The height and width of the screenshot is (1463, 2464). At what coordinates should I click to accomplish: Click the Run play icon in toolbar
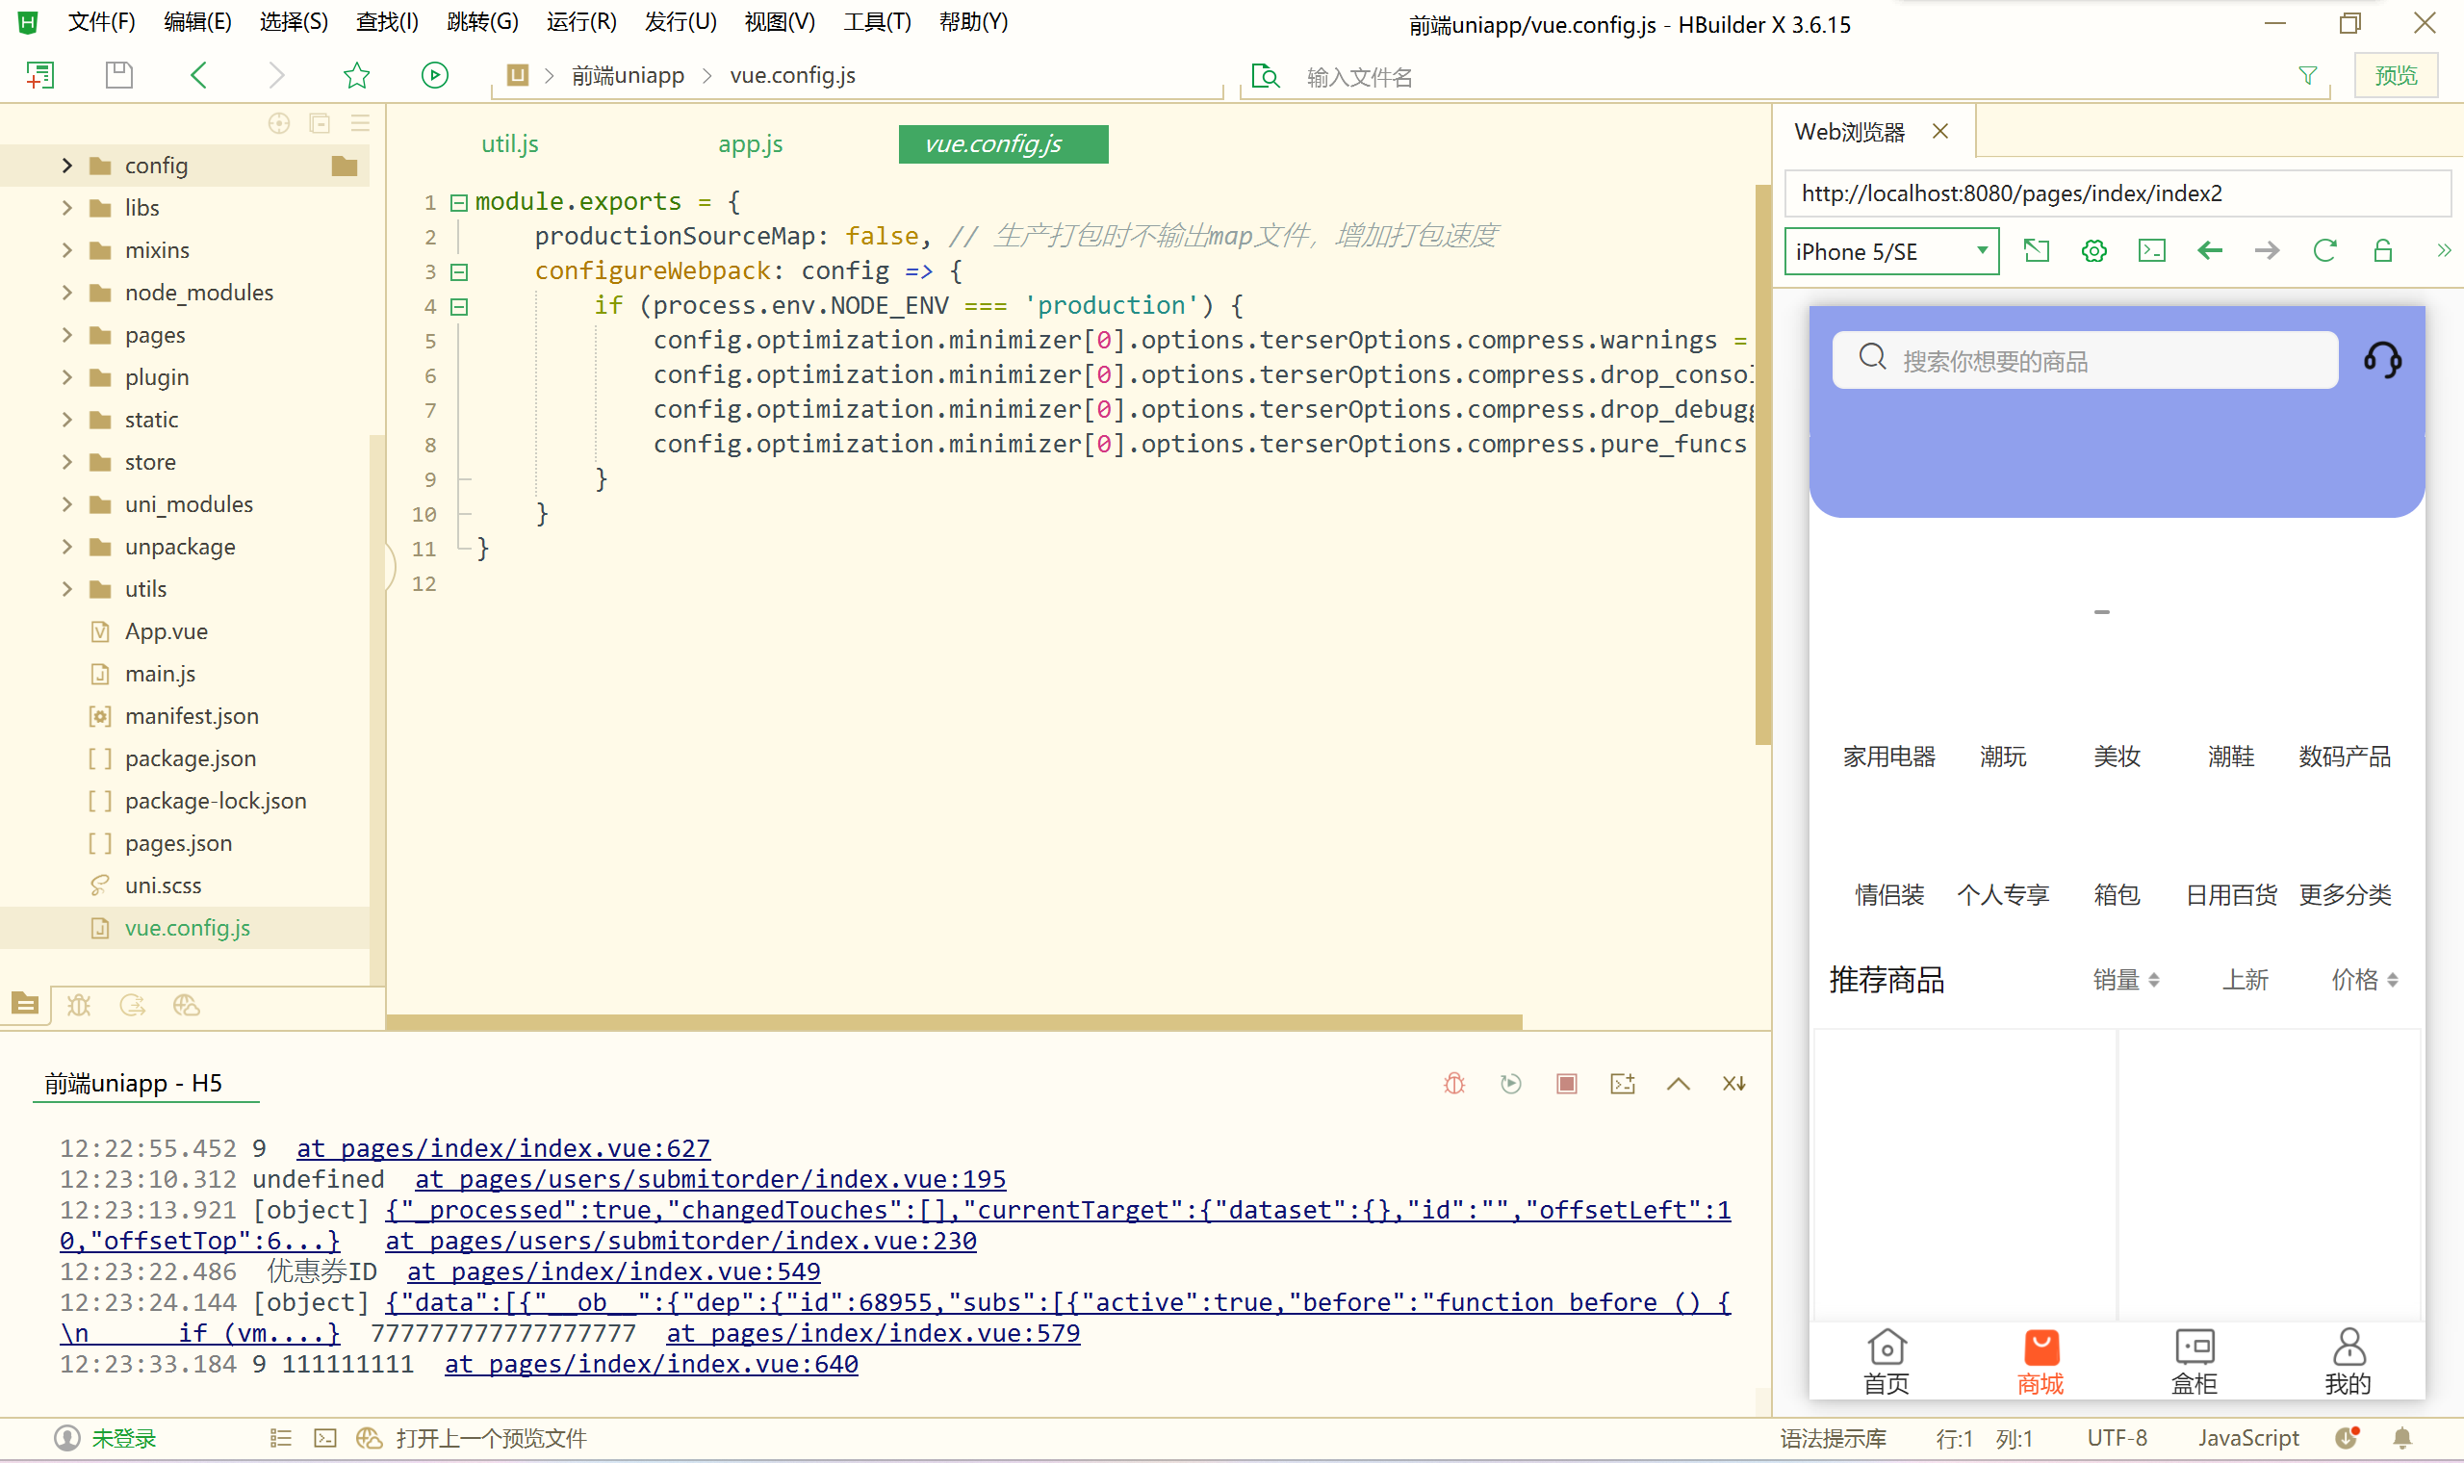tap(435, 75)
